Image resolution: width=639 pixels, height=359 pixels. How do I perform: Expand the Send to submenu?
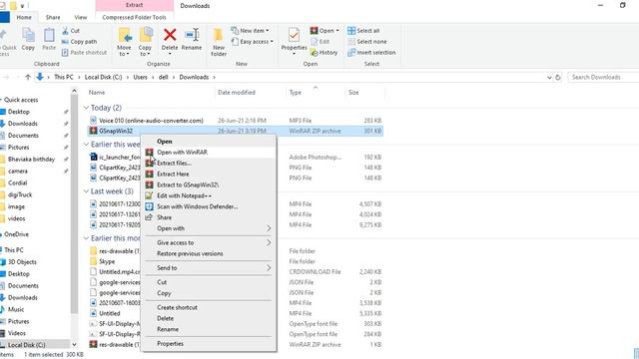click(x=269, y=268)
